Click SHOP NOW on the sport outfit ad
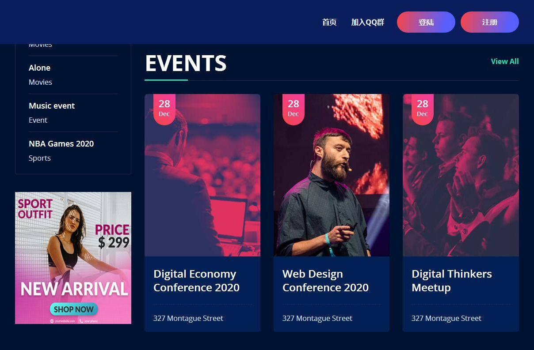 [74, 309]
